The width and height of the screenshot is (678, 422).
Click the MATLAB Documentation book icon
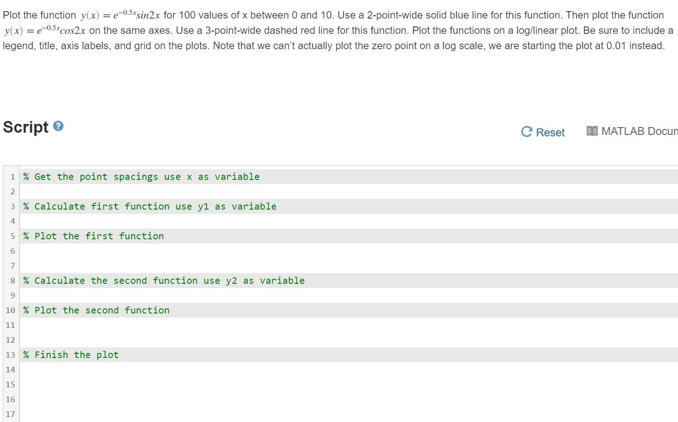pyautogui.click(x=592, y=131)
